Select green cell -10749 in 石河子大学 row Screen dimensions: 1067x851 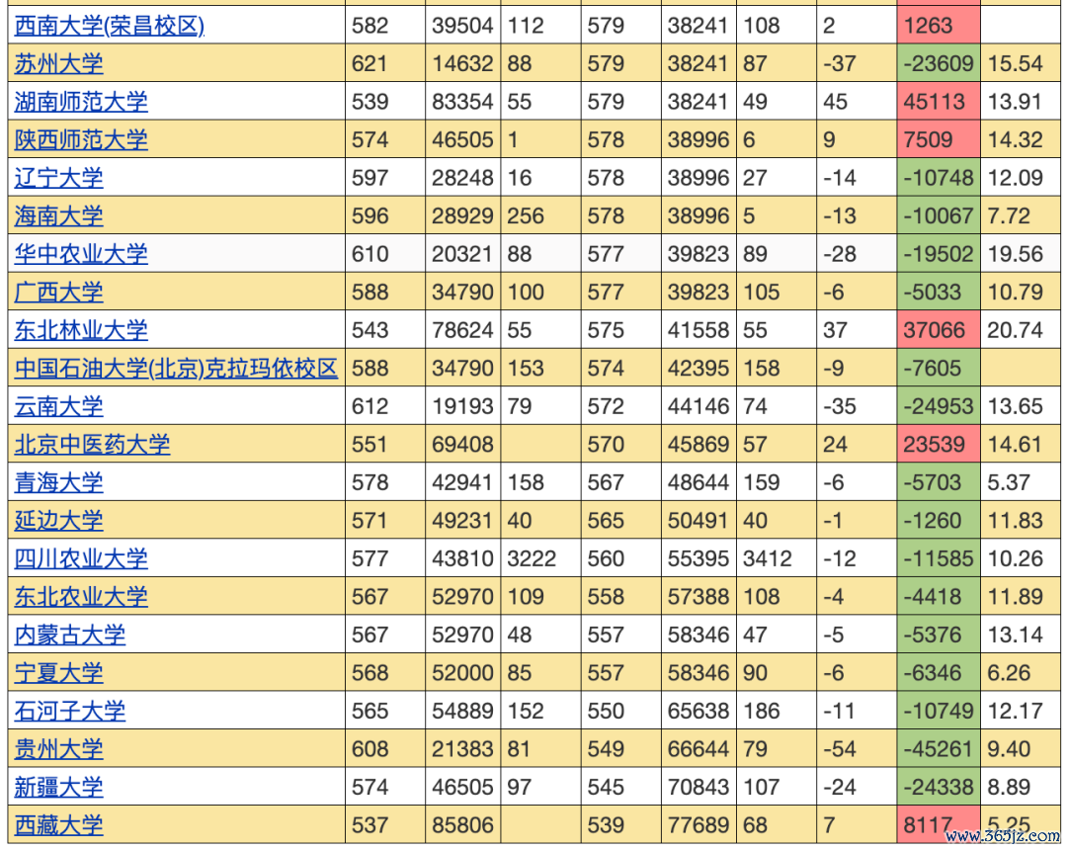(939, 712)
